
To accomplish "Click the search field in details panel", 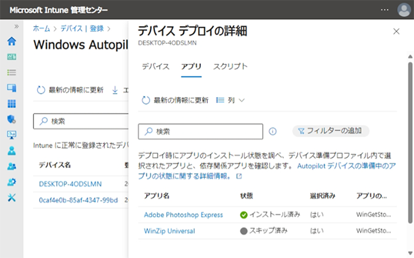I will [200, 131].
